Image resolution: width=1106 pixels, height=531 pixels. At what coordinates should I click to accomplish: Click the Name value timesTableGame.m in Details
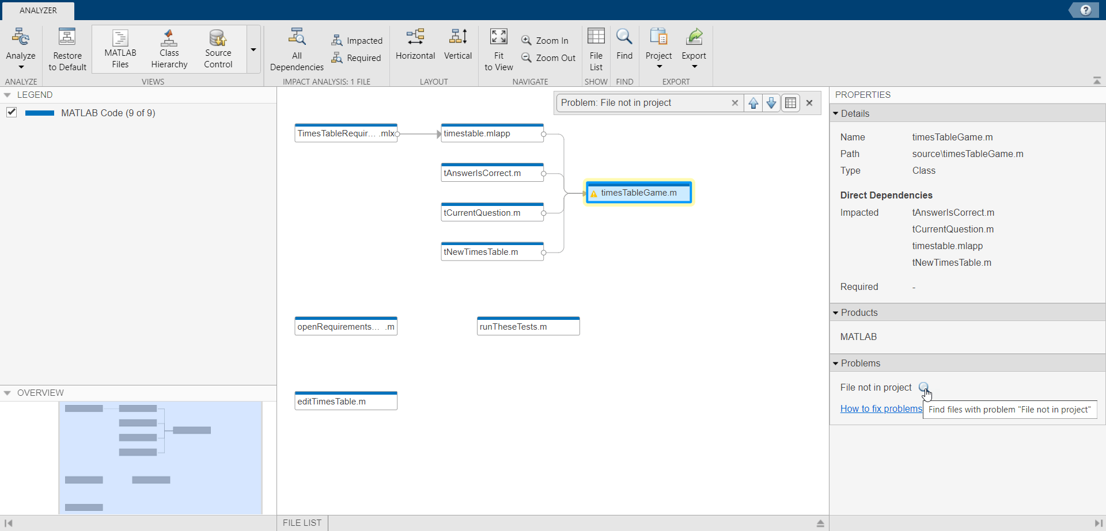[952, 137]
